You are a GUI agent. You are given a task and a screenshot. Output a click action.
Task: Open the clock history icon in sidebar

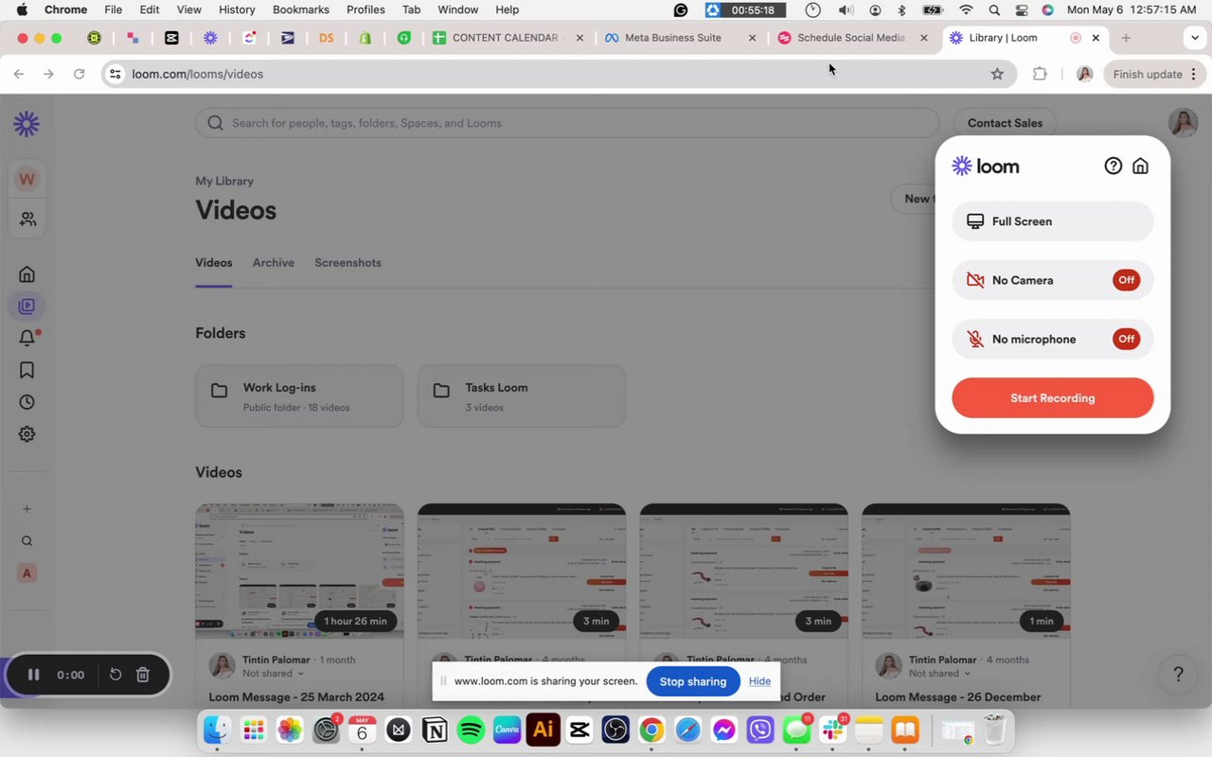[x=27, y=402]
